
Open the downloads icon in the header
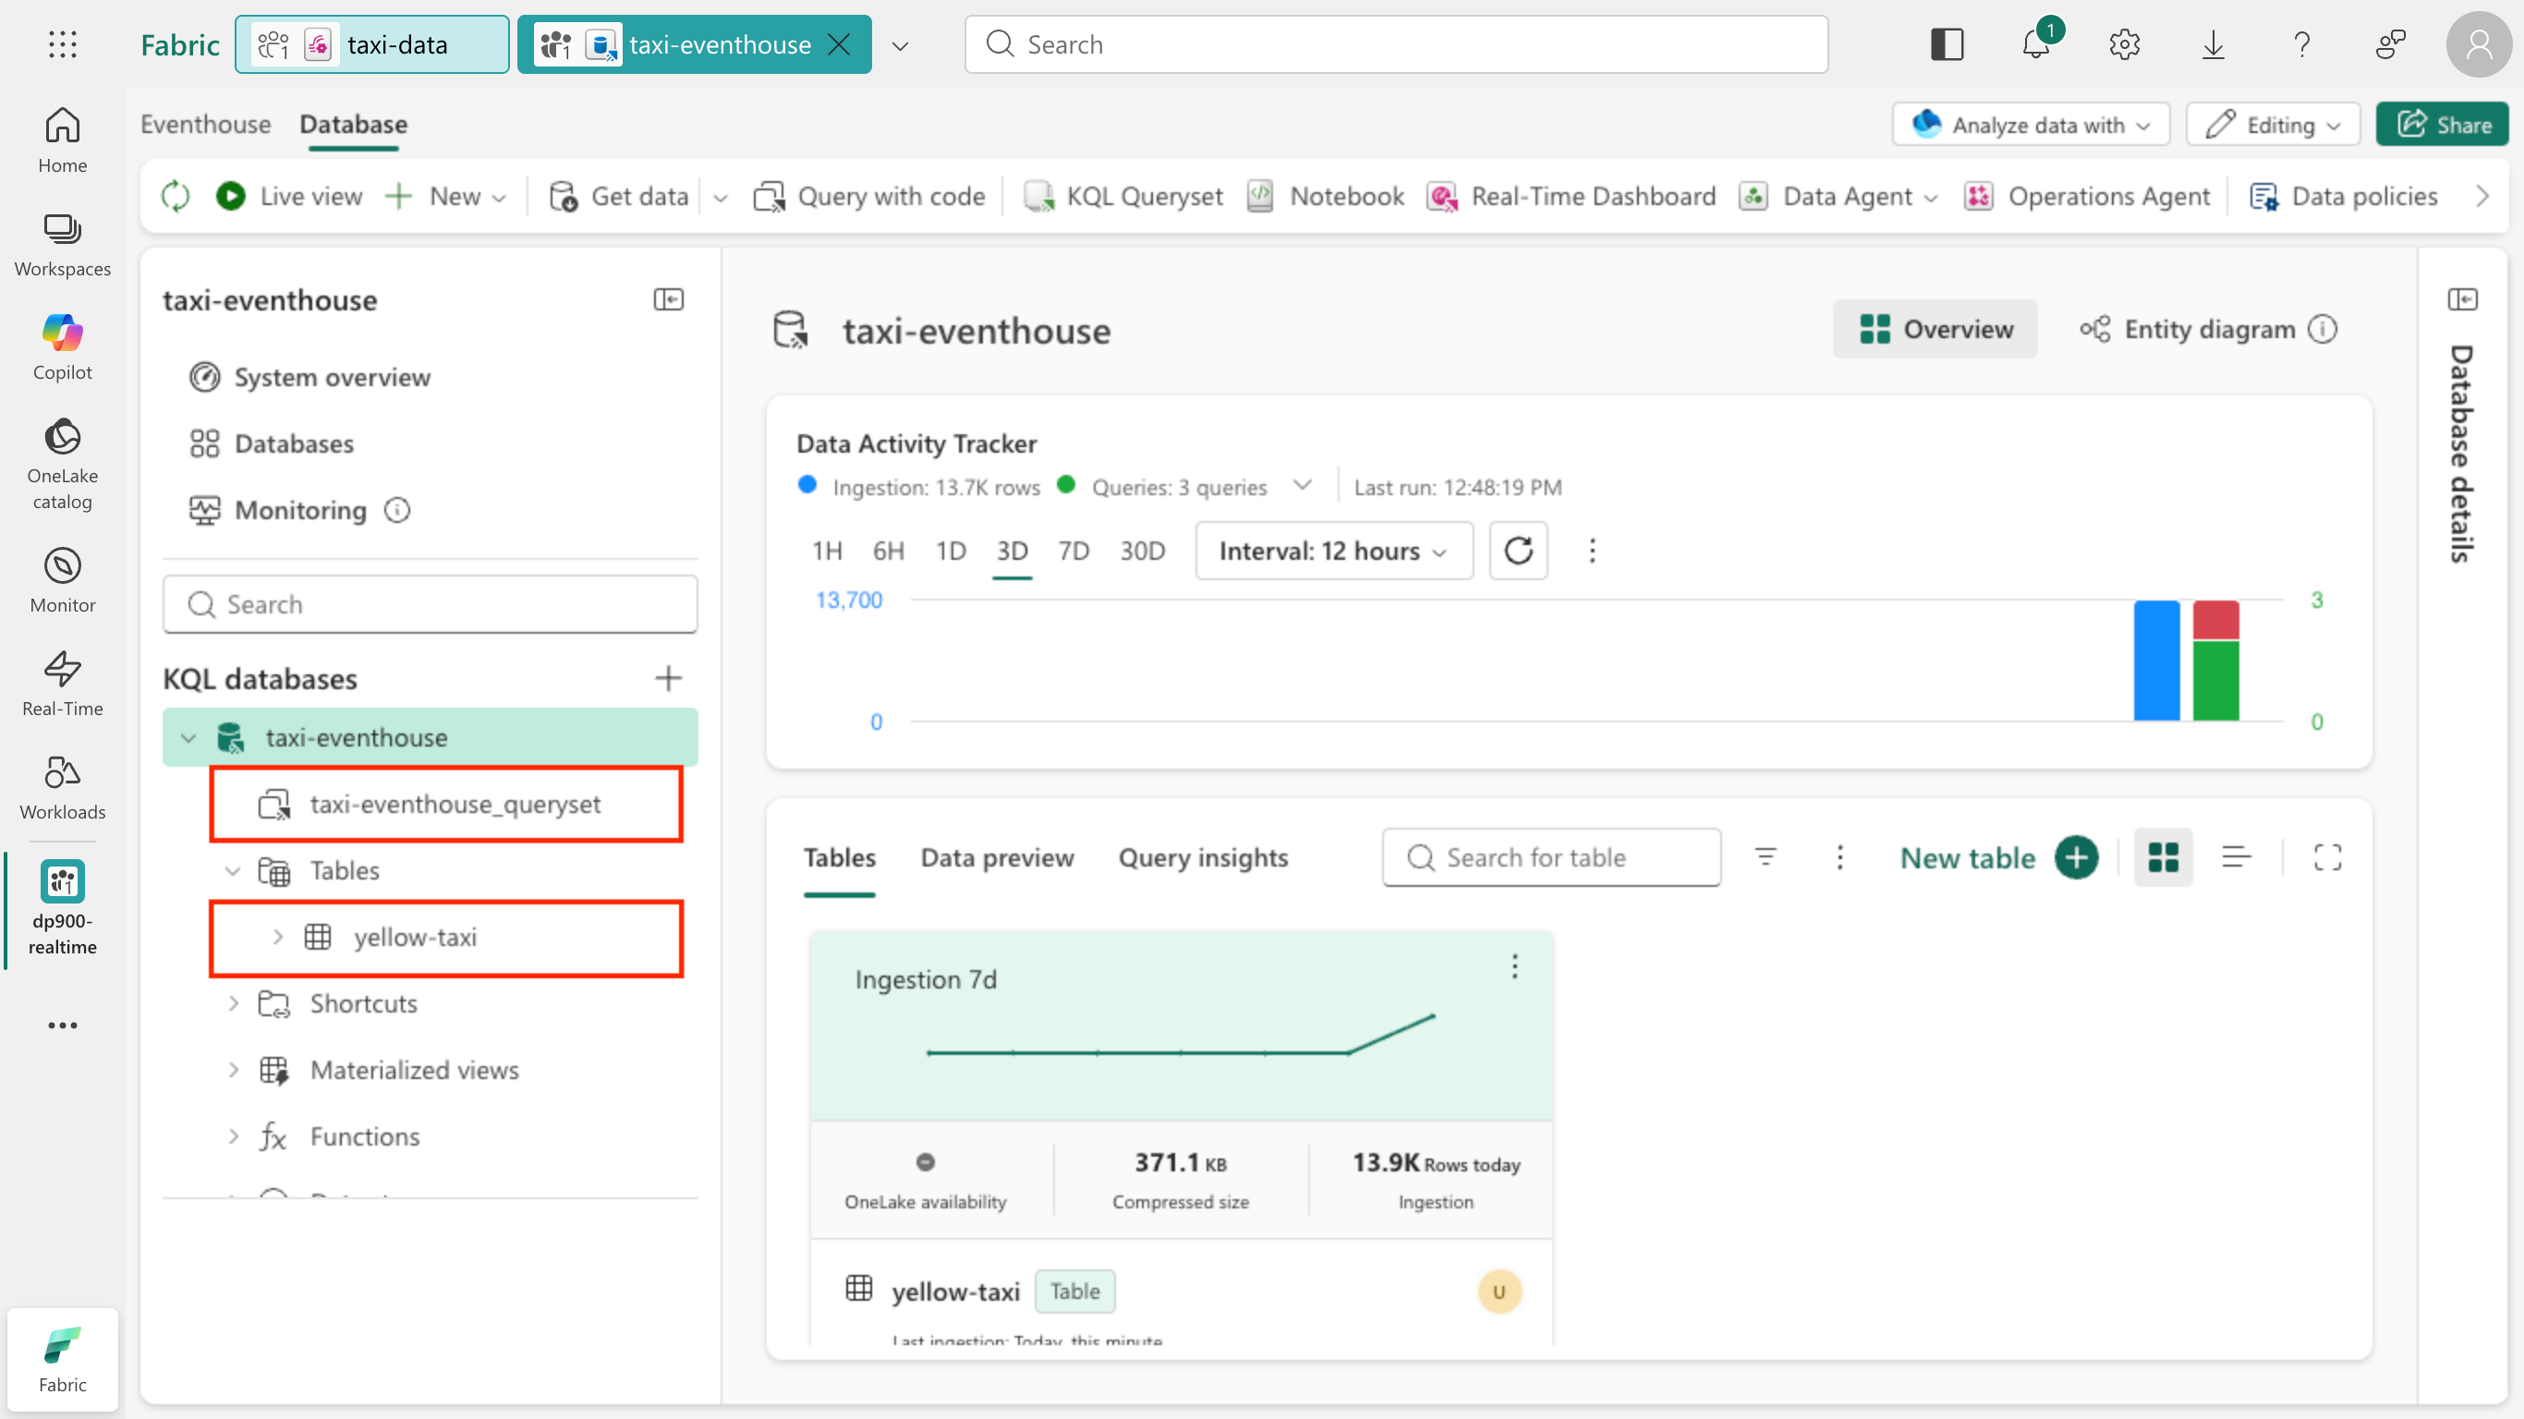(2214, 44)
